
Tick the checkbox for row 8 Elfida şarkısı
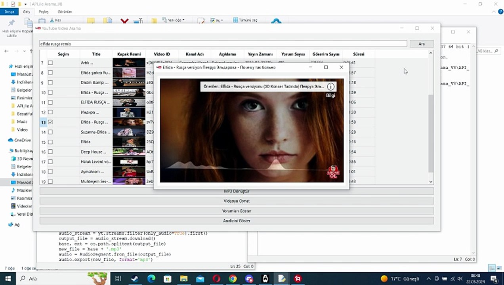pos(50,72)
